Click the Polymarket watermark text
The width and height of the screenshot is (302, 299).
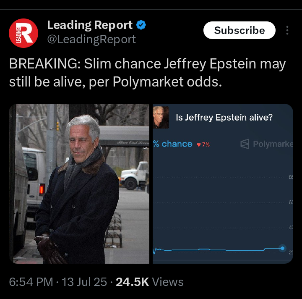(x=273, y=144)
